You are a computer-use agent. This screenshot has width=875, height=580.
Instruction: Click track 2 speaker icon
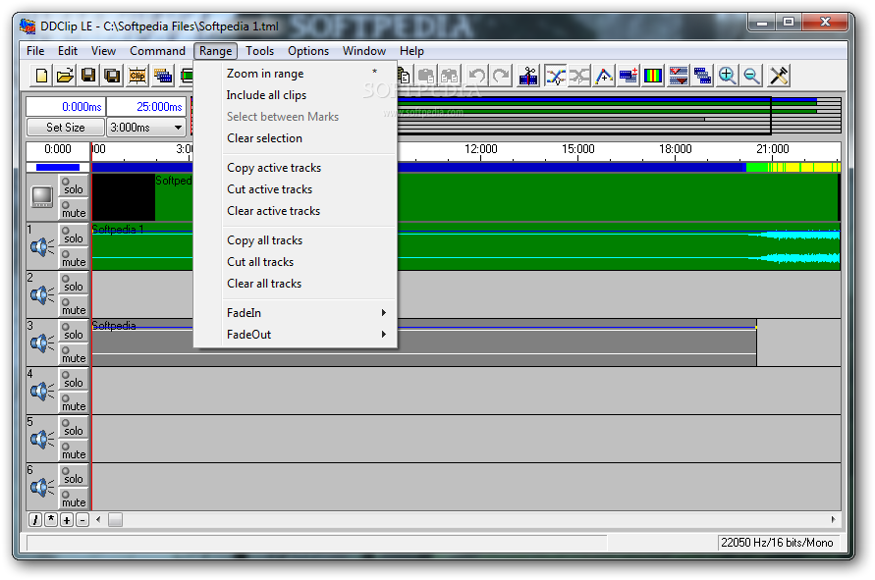pos(42,294)
